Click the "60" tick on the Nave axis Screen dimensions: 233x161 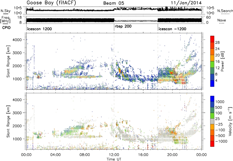[x=209, y=17]
